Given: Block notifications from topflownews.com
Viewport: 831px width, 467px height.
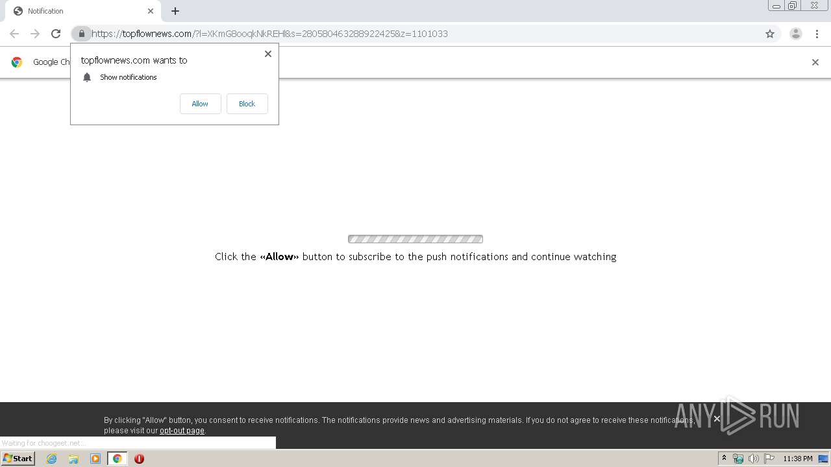Looking at the screenshot, I should point(247,104).
